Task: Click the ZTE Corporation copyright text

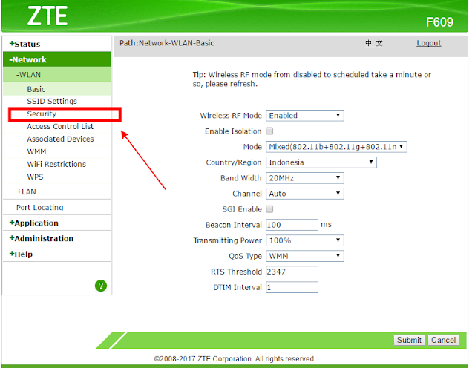Action: coord(235,359)
